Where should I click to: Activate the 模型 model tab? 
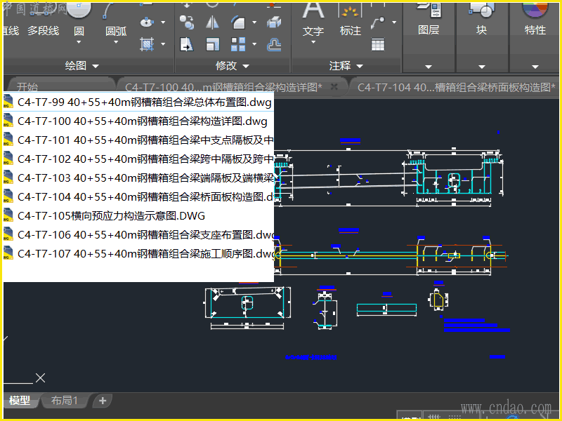tap(20, 401)
